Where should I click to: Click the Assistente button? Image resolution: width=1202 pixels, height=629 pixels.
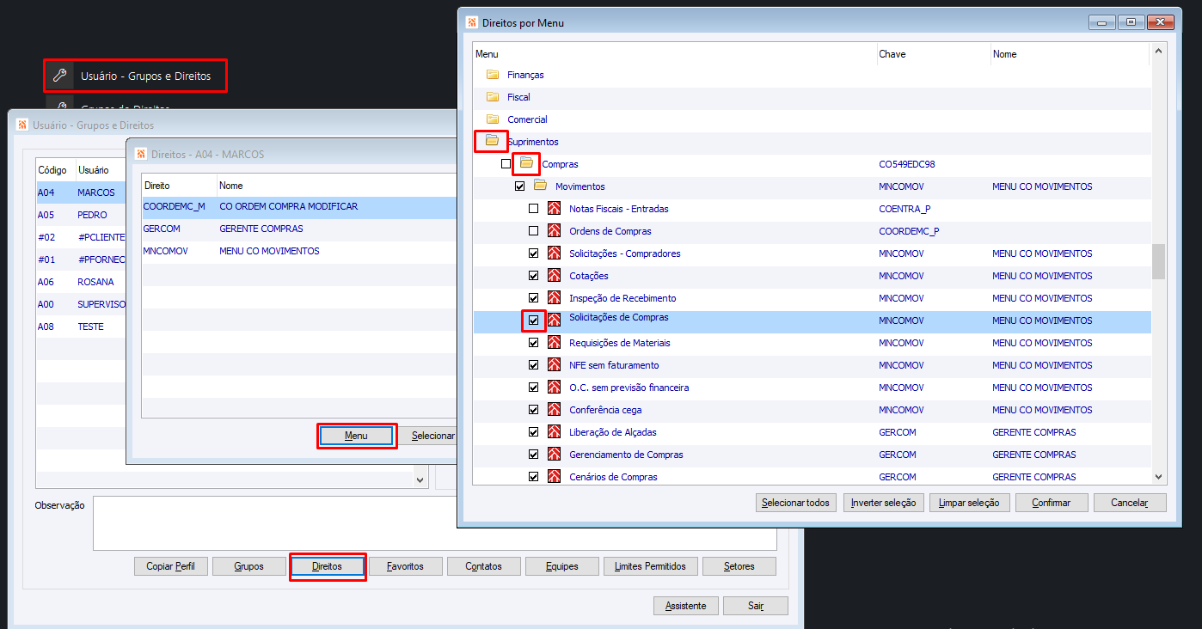686,606
